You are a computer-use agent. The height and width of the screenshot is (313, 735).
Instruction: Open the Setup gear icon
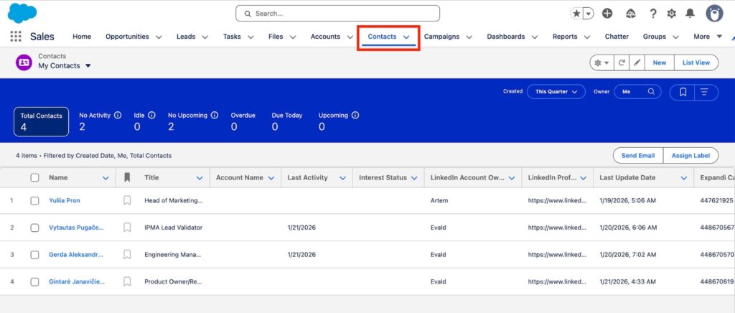coord(671,14)
